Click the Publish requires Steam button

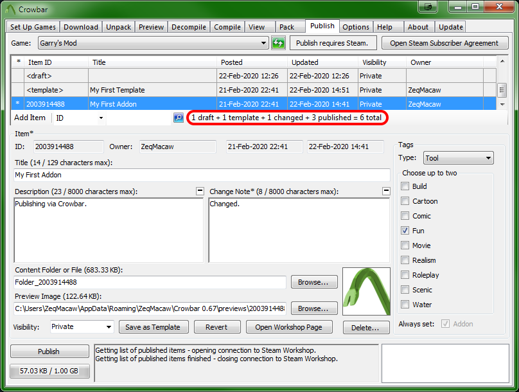333,43
